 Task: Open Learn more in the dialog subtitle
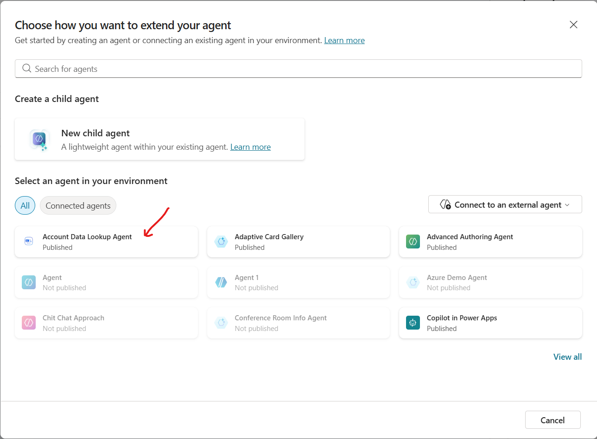(344, 40)
